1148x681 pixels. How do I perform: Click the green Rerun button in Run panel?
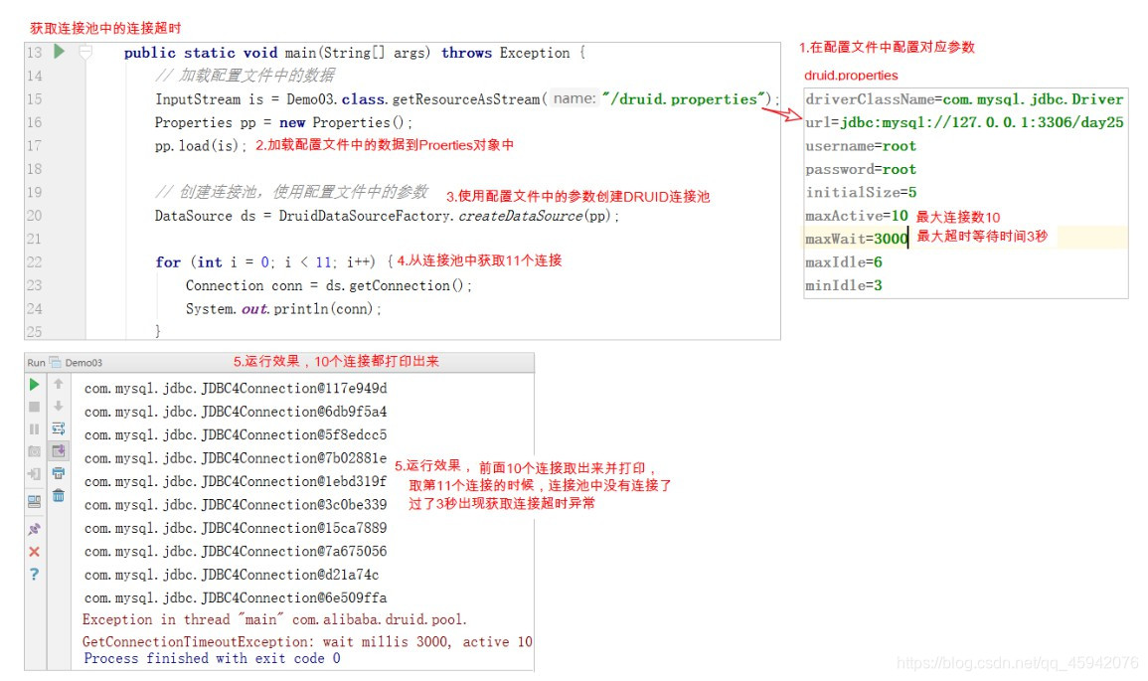35,385
